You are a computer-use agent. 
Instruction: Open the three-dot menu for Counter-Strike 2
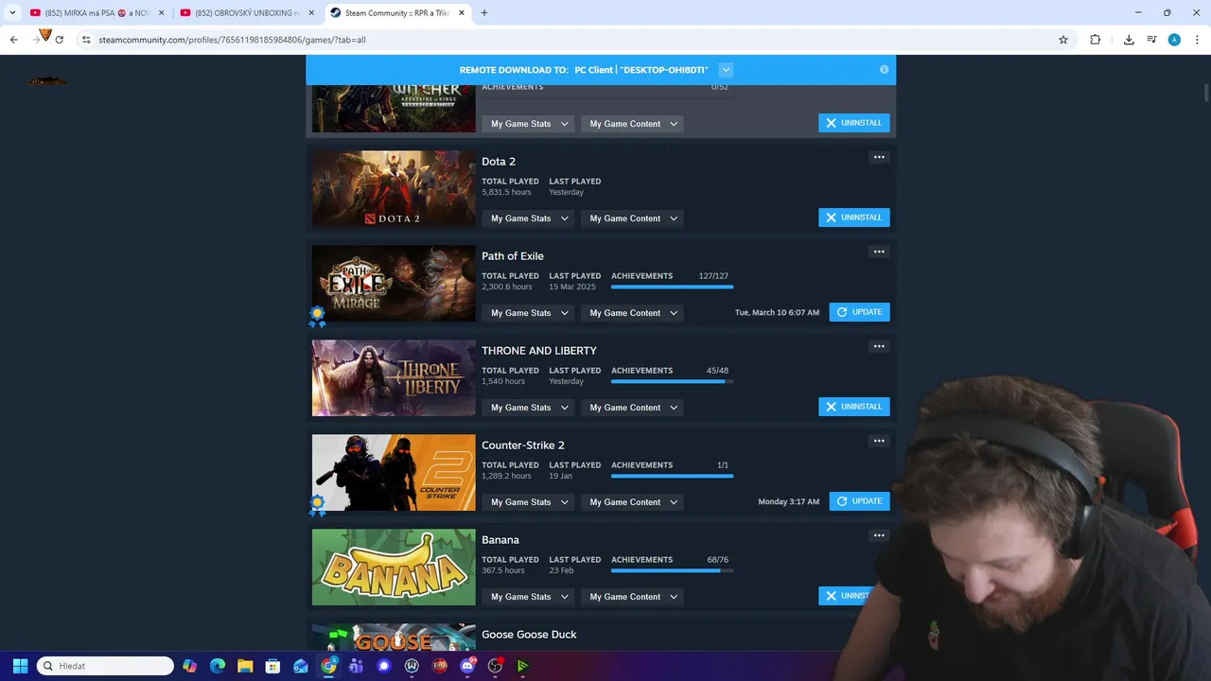pyautogui.click(x=879, y=441)
